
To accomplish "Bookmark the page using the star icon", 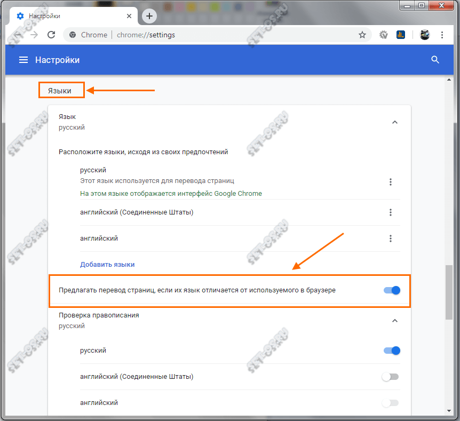I will (363, 34).
